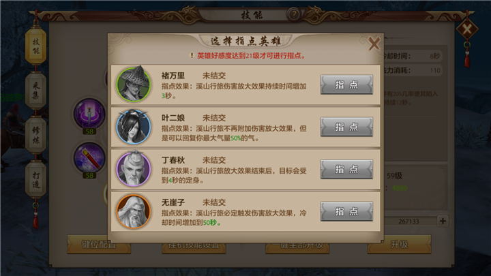Image resolution: width=491 pixels, height=276 pixels.
Task: Switch to the 修炼 lantern tab
Action: 36,135
